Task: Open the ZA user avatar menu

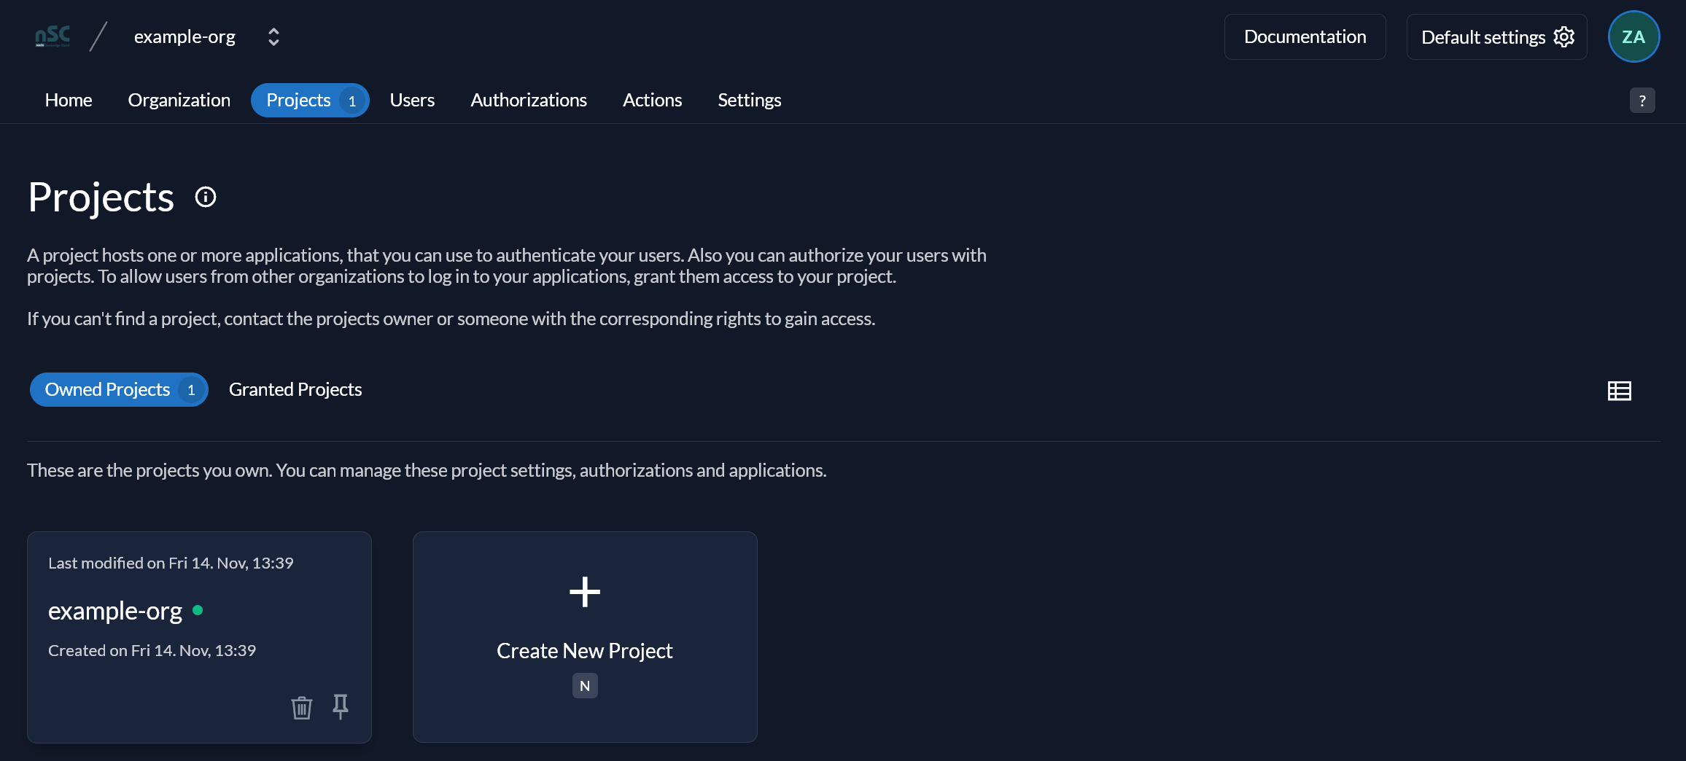Action: [x=1633, y=36]
